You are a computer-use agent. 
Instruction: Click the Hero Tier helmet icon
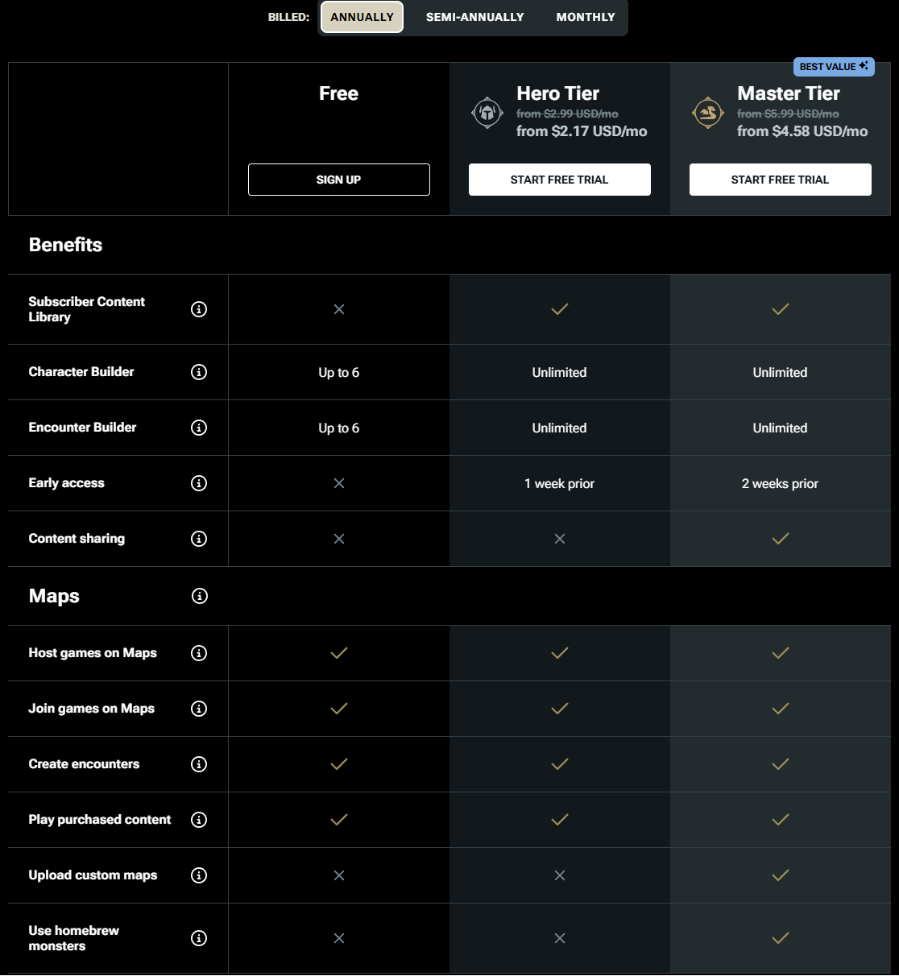coord(487,113)
